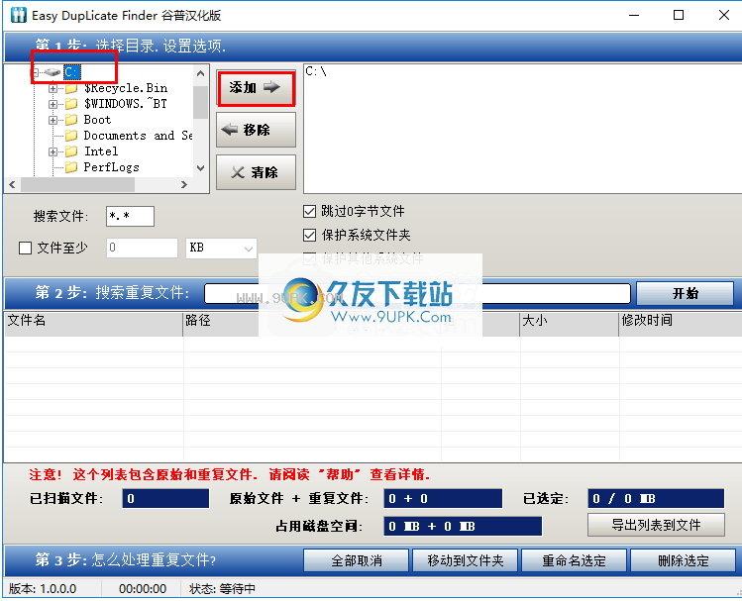
Task: Click the 版本: 1.0.0.0 status text
Action: [x=43, y=589]
